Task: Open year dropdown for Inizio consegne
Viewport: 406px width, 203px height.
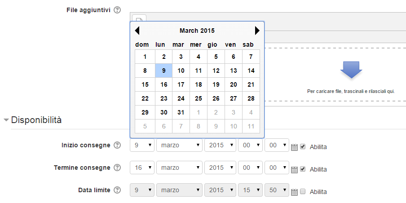Action: [220, 145]
